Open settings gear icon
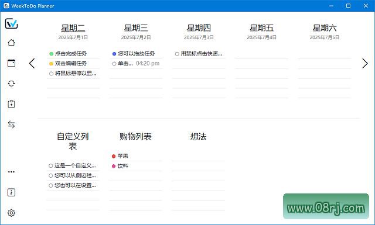 point(11,213)
